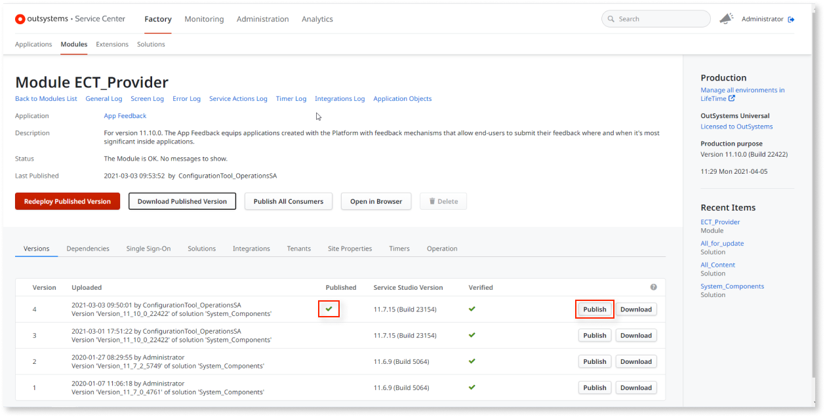Click inside the Search input field
The height and width of the screenshot is (417, 825).
(x=656, y=19)
